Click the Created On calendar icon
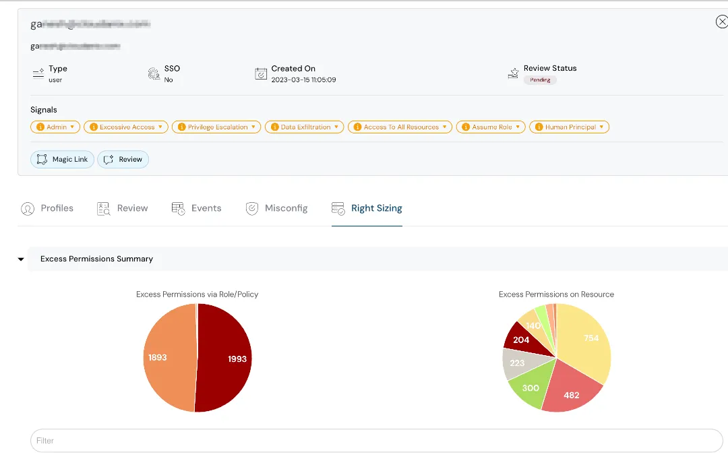The image size is (728, 467). [x=261, y=73]
